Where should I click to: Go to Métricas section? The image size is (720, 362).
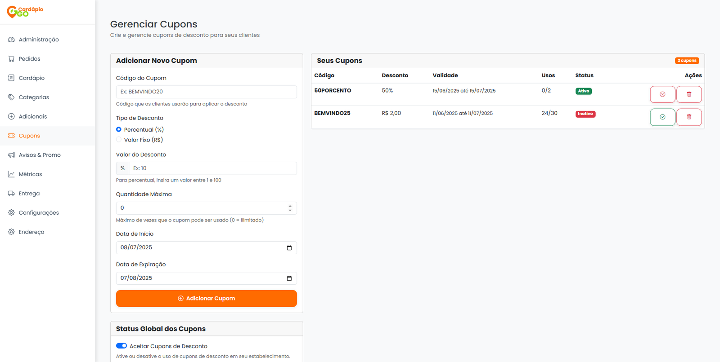[x=30, y=174]
